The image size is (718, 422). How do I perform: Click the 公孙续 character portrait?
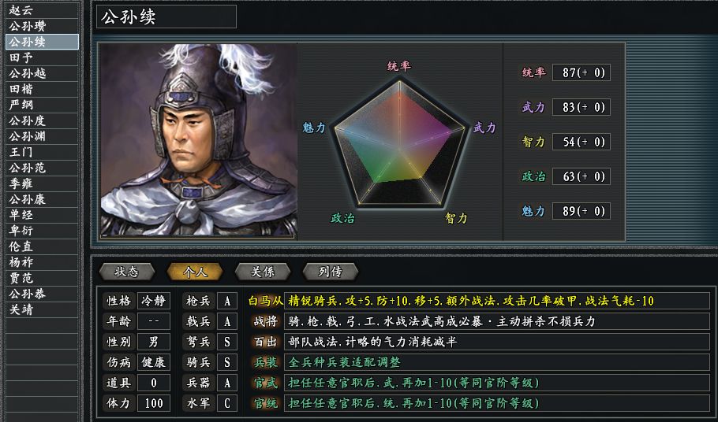[199, 140]
